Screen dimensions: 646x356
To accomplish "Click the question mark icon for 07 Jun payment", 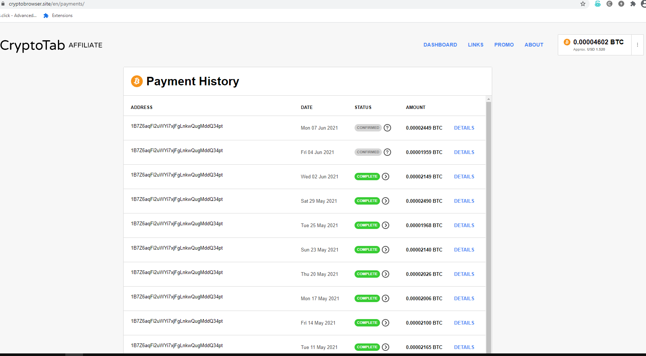I will 387,128.
